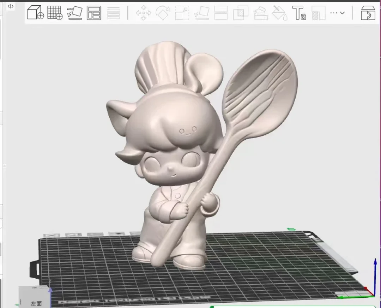This screenshot has width=381, height=308.
Task: Open the Mesh boolean tool
Action: (241, 13)
